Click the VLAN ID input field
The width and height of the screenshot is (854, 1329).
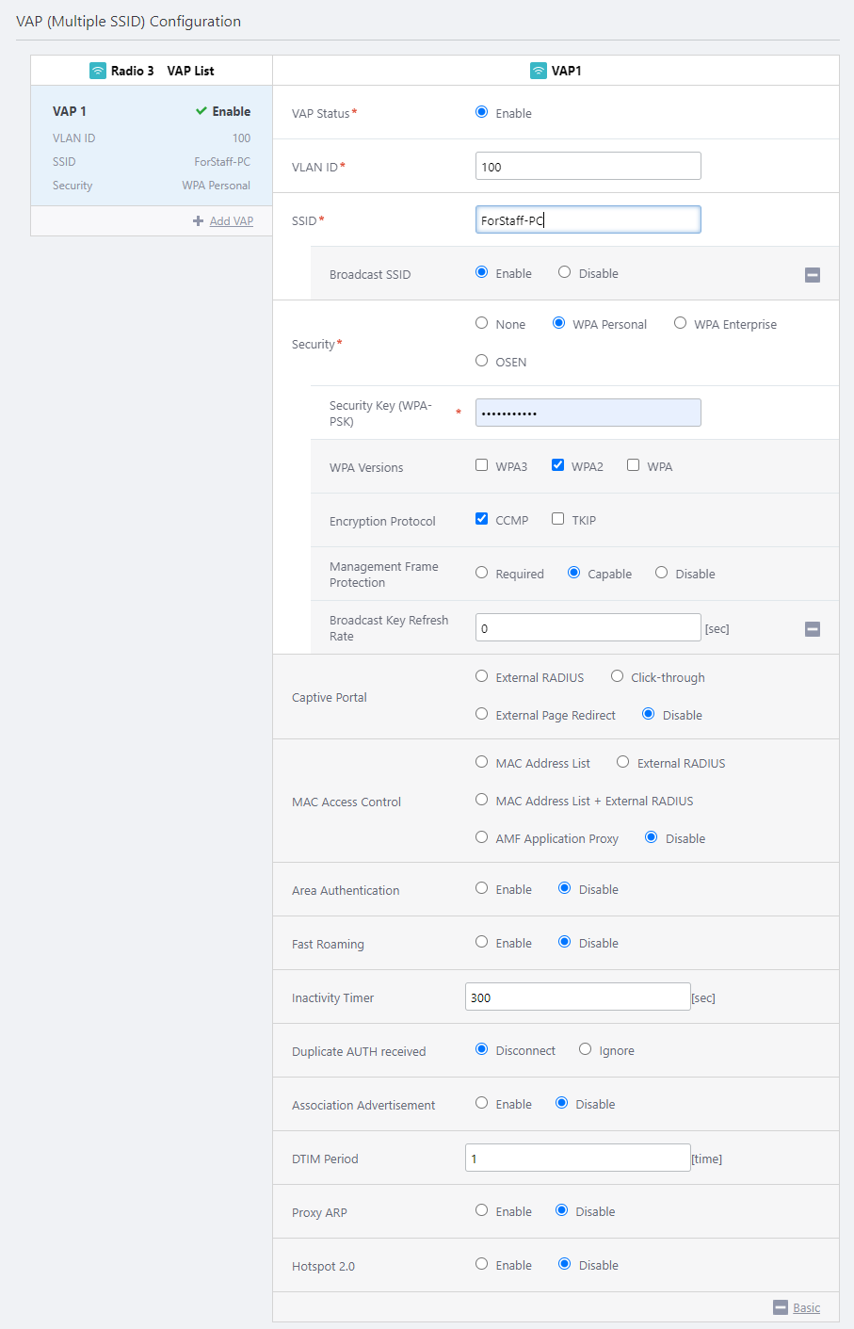[588, 166]
